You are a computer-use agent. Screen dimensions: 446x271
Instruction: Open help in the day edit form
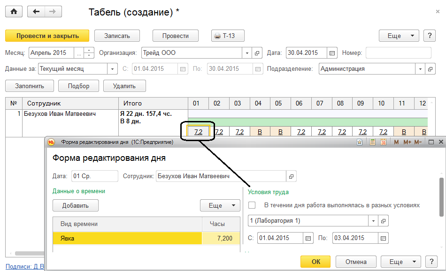pyautogui.click(x=431, y=262)
